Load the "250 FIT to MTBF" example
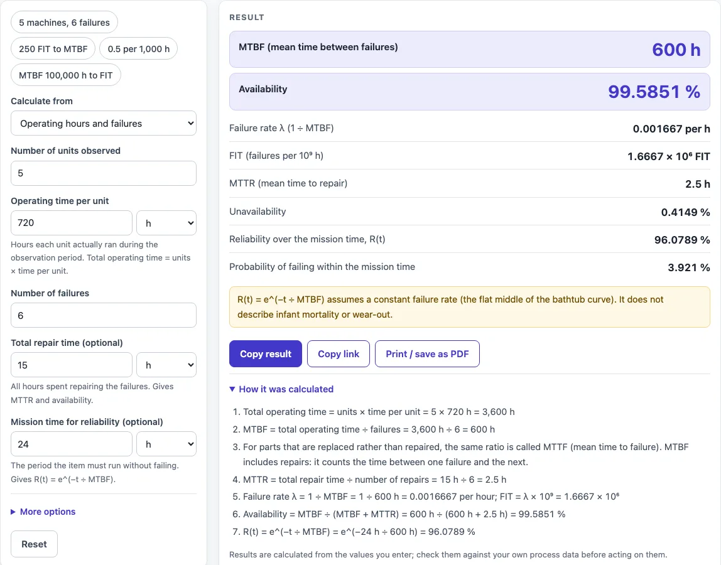 [x=53, y=49]
